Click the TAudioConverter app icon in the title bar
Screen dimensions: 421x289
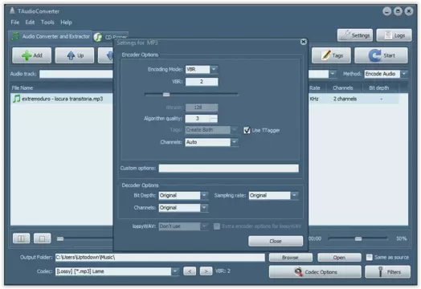12,10
